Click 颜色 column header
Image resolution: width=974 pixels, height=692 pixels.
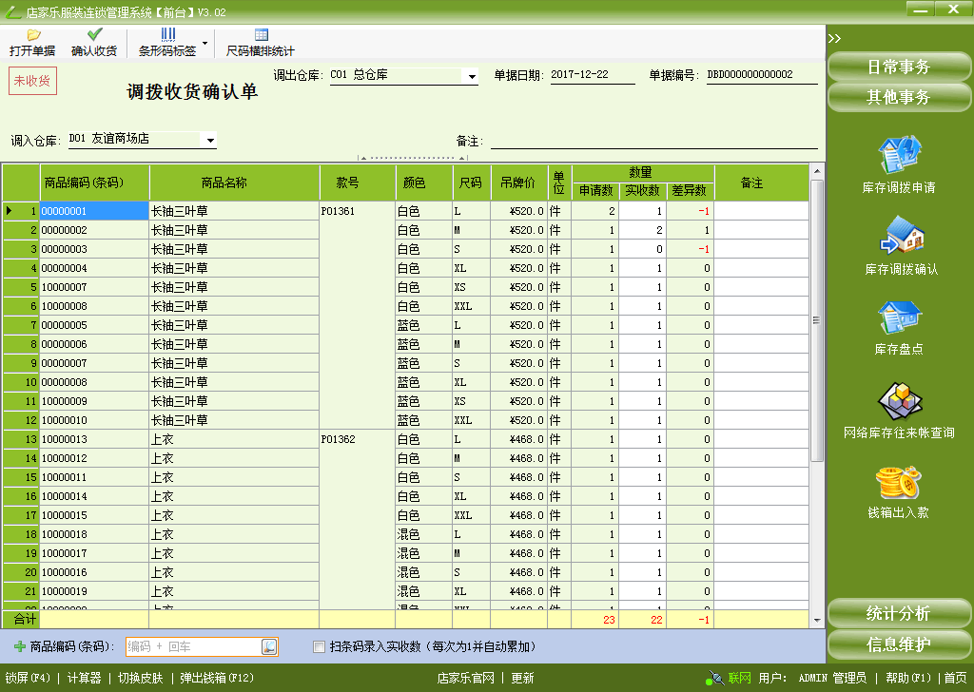(423, 183)
